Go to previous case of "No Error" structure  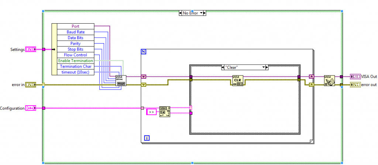pyautogui.click(x=180, y=13)
